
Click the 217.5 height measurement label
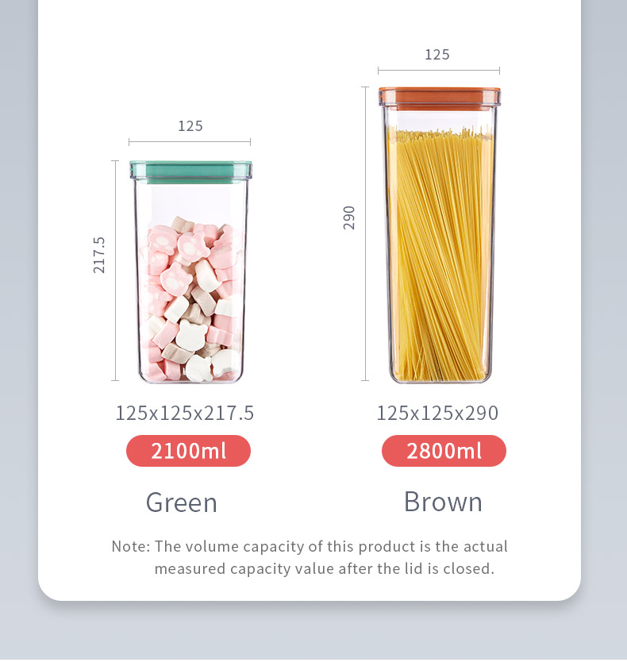(99, 255)
